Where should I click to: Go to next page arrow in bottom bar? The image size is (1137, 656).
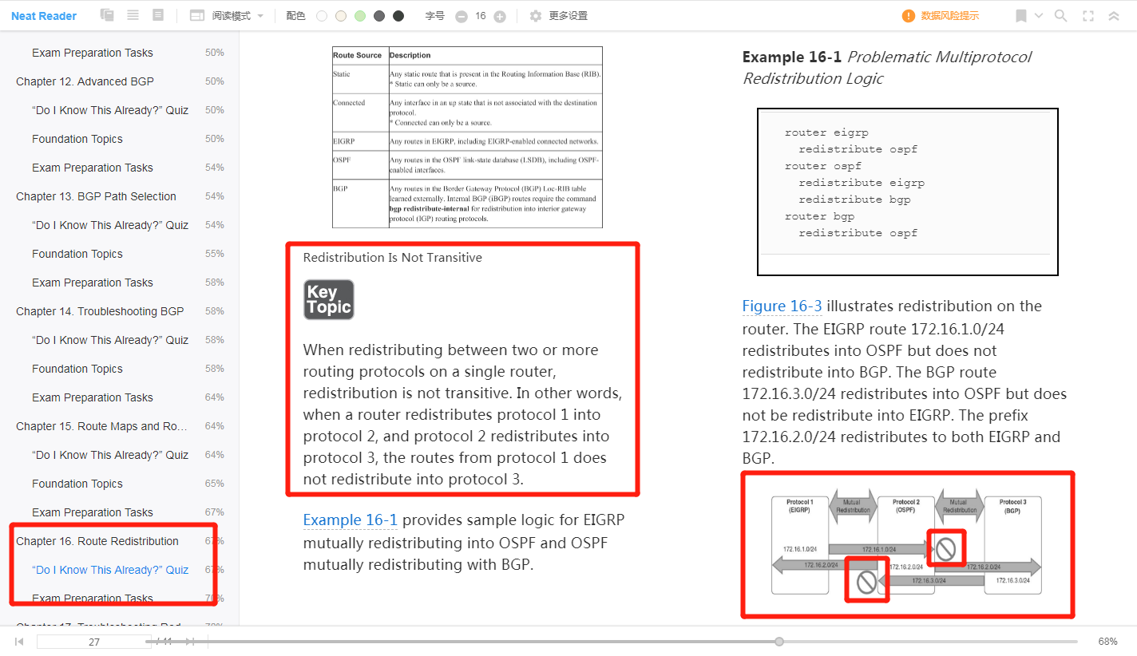pyautogui.click(x=190, y=642)
